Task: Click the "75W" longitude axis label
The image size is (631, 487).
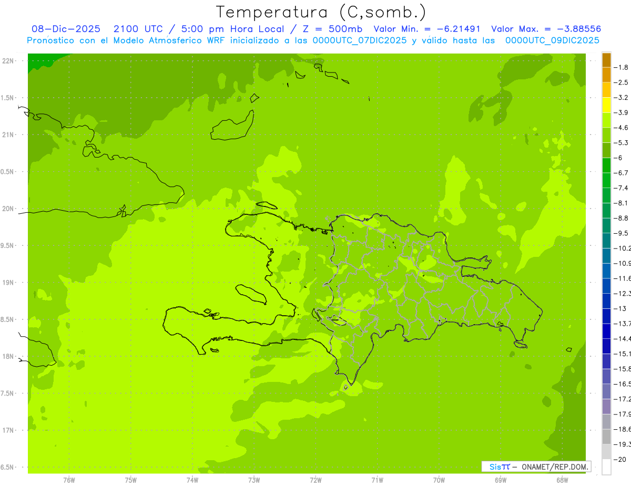Action: (130, 480)
